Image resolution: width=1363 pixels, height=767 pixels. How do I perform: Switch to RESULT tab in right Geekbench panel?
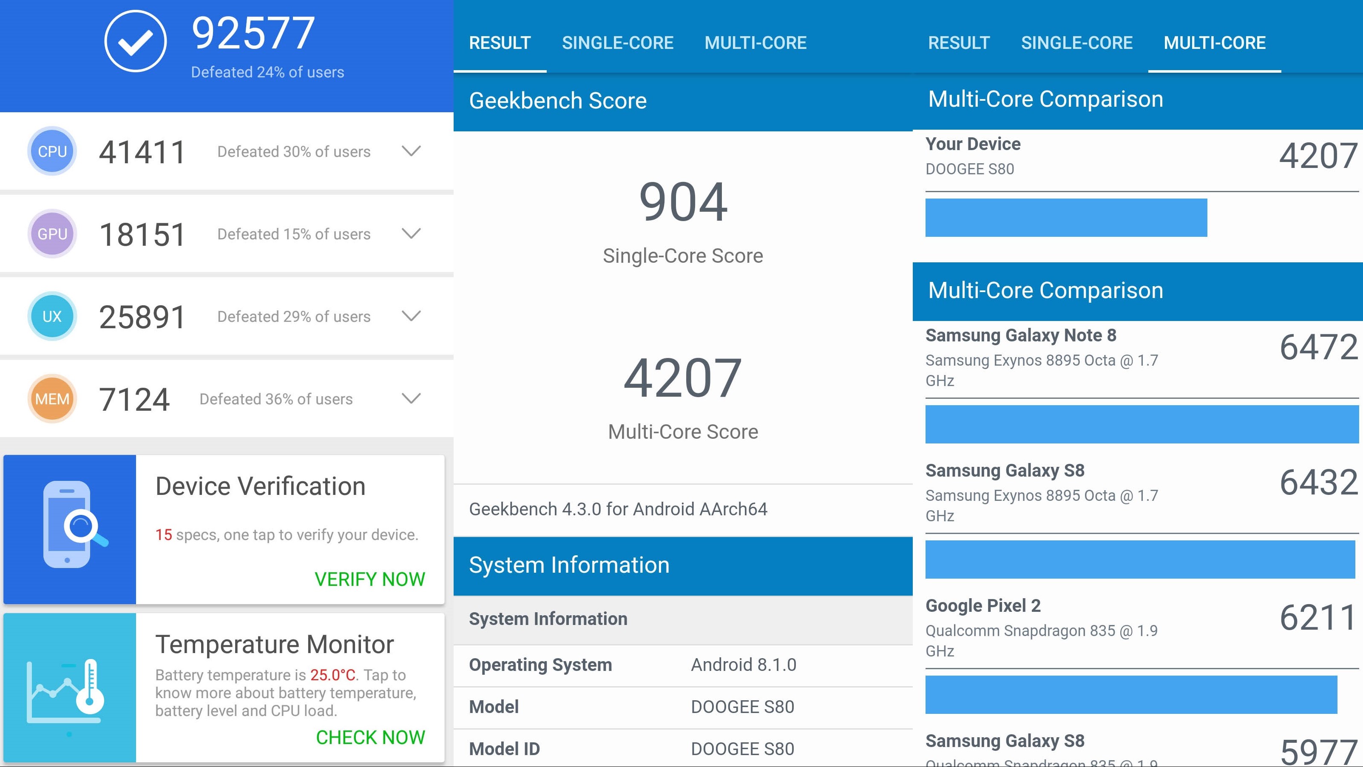click(x=959, y=43)
